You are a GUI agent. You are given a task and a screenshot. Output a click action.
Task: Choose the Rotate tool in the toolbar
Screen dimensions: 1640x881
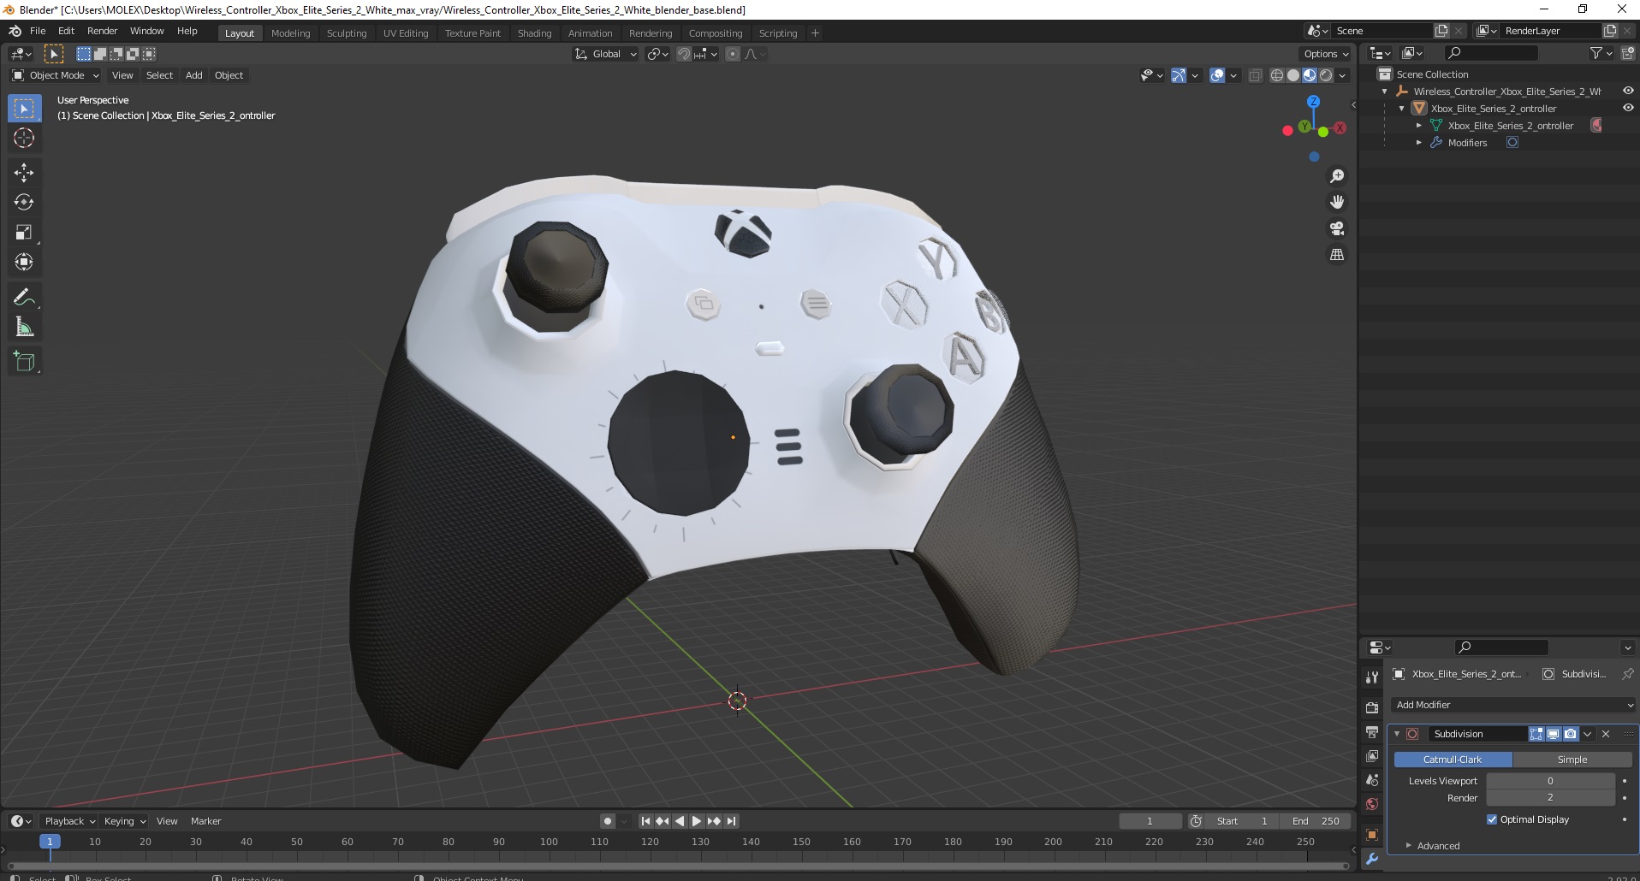click(x=24, y=203)
